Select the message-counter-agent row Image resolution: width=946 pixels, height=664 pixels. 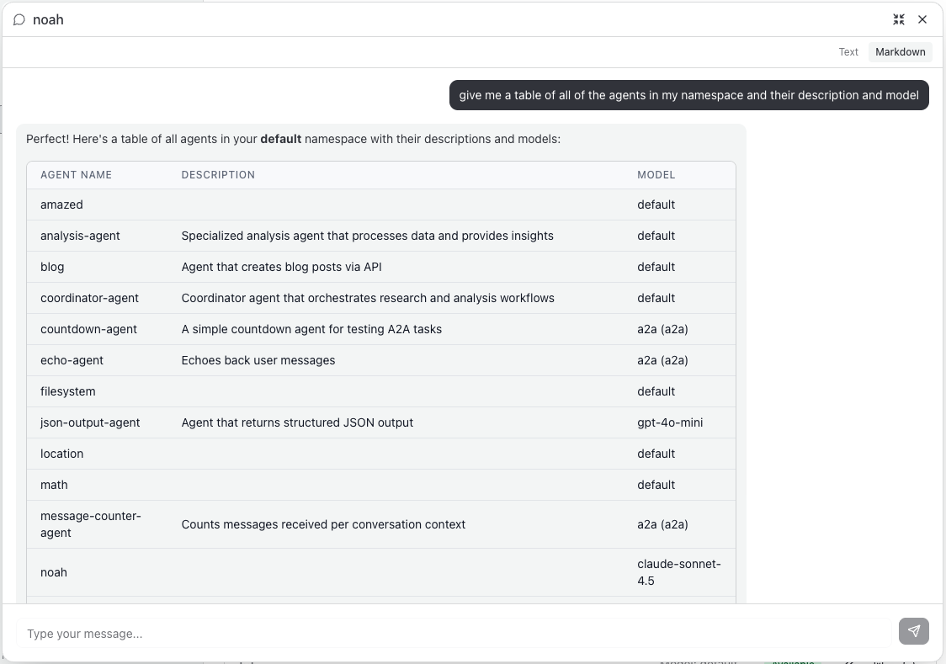click(x=379, y=523)
